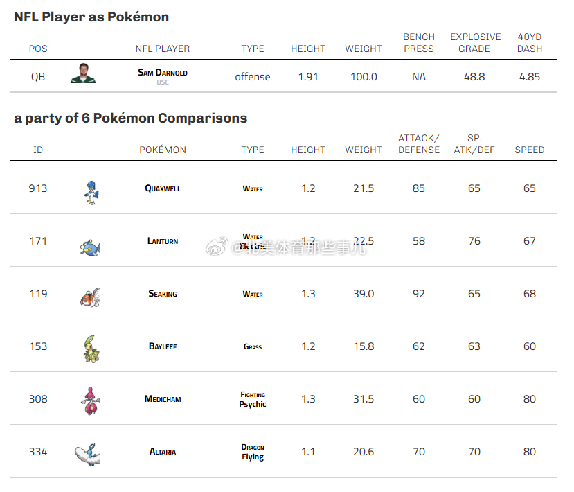
Task: Click the Bayleef sprite icon
Action: [91, 349]
